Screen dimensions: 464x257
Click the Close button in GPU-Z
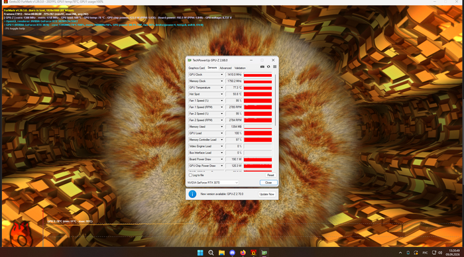(268, 182)
